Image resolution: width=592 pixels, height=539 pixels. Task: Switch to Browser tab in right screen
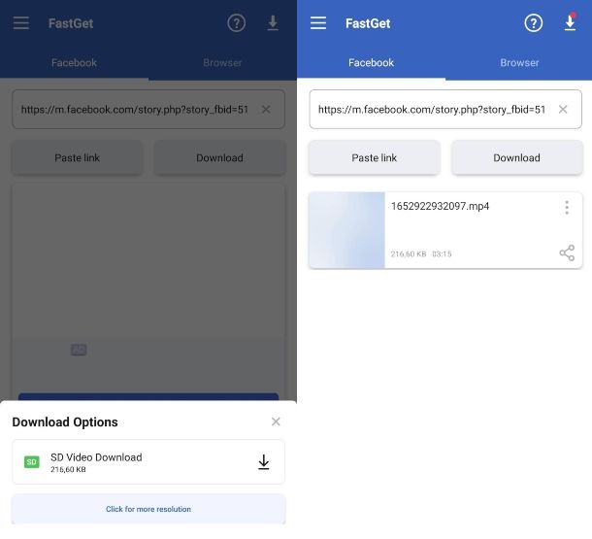(519, 63)
